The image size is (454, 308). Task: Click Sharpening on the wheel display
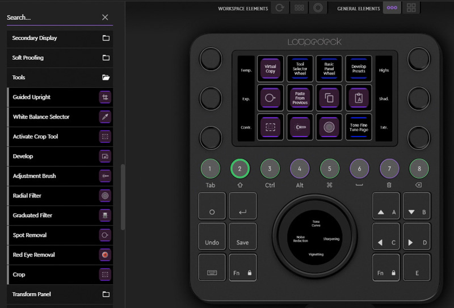coord(331,239)
